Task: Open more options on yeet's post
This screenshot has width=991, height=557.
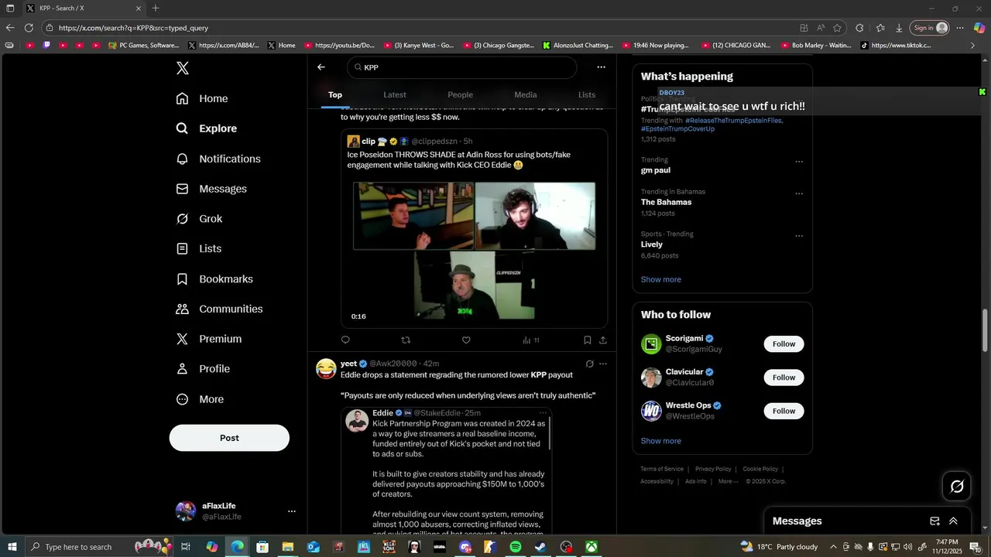Action: (x=603, y=364)
